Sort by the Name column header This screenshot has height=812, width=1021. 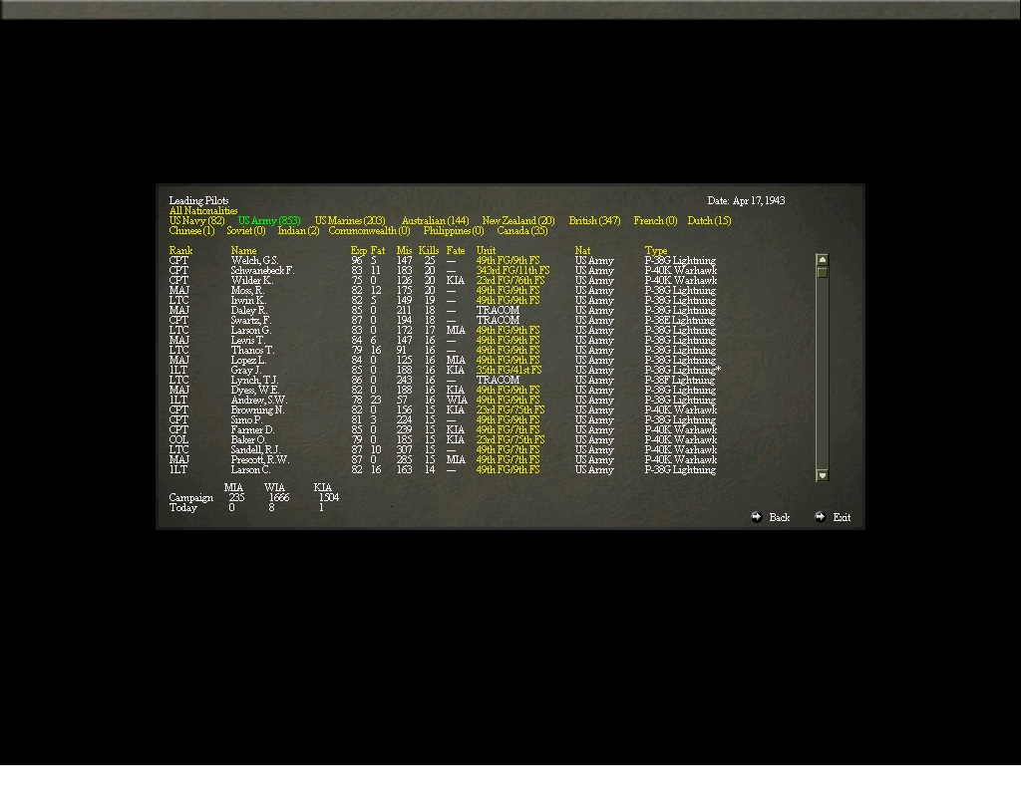(243, 250)
